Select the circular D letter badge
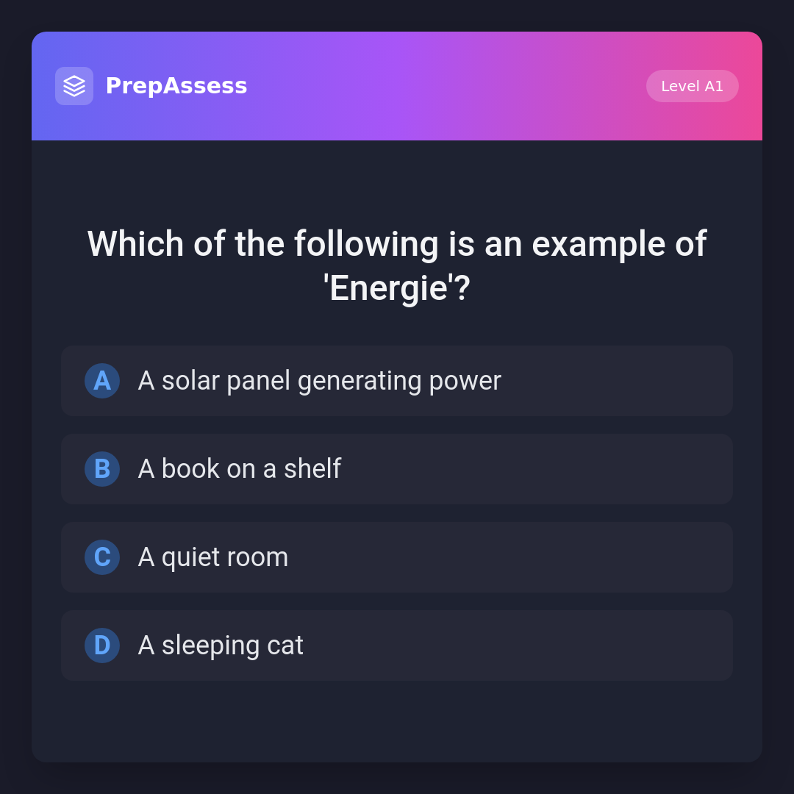This screenshot has width=794, height=794. pyautogui.click(x=102, y=645)
